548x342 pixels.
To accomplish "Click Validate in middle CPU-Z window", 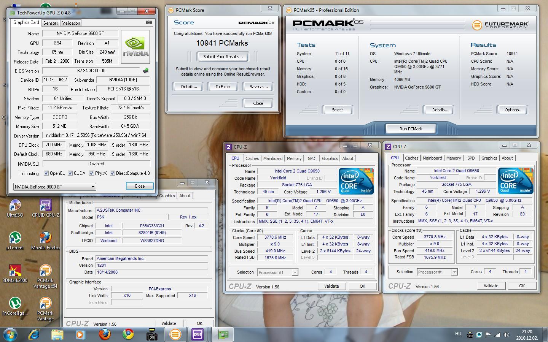I will point(331,286).
